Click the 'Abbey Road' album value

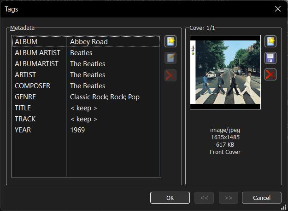tap(89, 42)
